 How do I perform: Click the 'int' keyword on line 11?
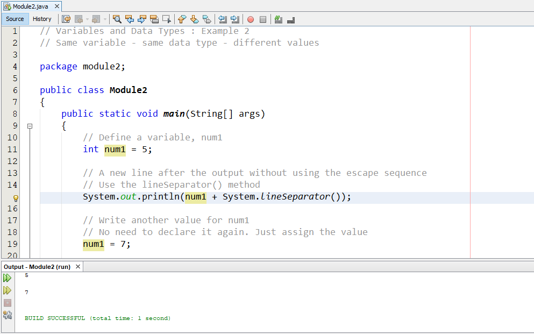91,149
